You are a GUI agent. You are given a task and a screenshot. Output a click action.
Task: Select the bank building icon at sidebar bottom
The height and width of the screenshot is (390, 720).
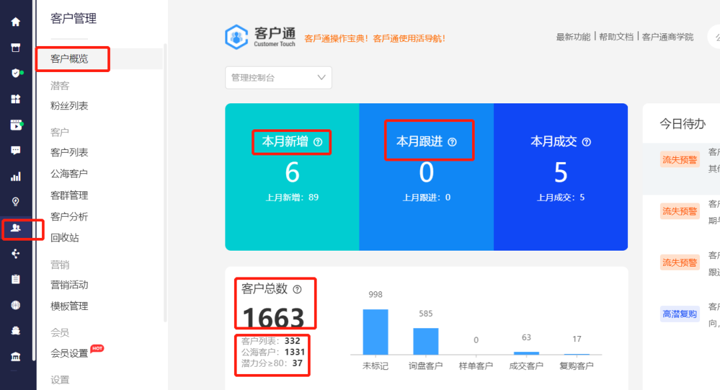click(x=15, y=355)
